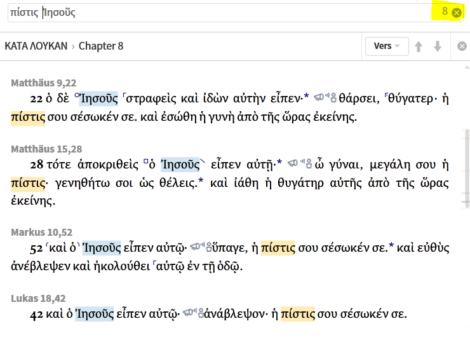Open the Chapter 8 breadcrumb
Screen dimensions: 470x340
[101, 46]
